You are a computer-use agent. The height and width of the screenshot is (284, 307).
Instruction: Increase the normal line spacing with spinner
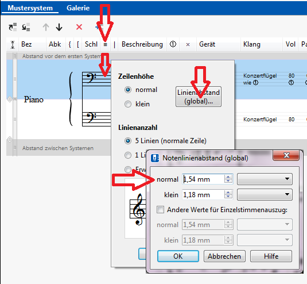[x=228, y=176]
